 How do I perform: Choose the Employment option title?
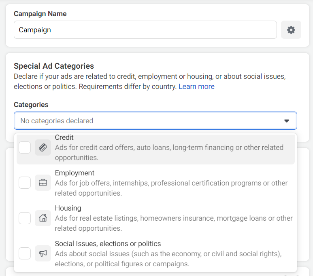75,173
